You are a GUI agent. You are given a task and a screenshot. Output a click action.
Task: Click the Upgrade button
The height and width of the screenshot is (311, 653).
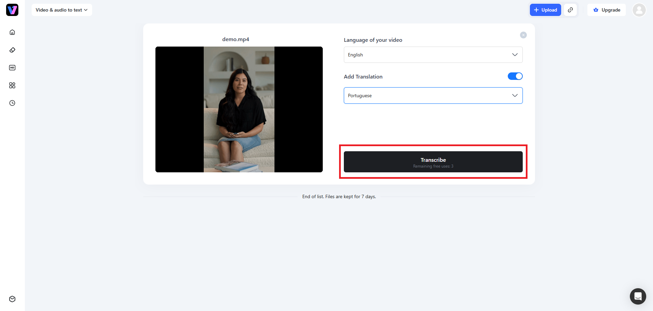tap(607, 10)
